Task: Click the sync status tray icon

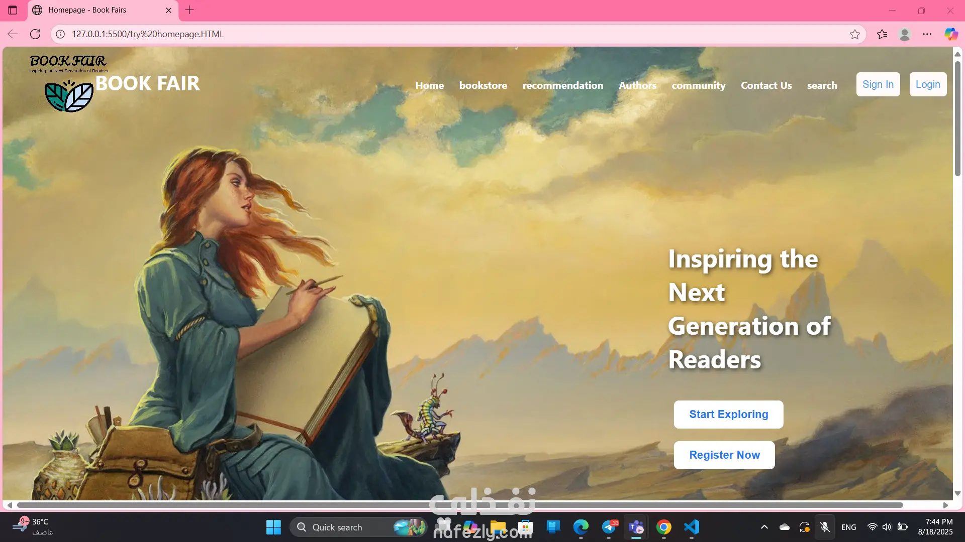Action: pyautogui.click(x=805, y=527)
